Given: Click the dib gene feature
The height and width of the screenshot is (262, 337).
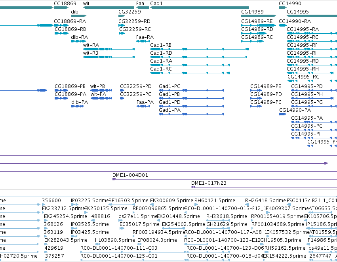Looking at the screenshot, I should (x=79, y=16).
